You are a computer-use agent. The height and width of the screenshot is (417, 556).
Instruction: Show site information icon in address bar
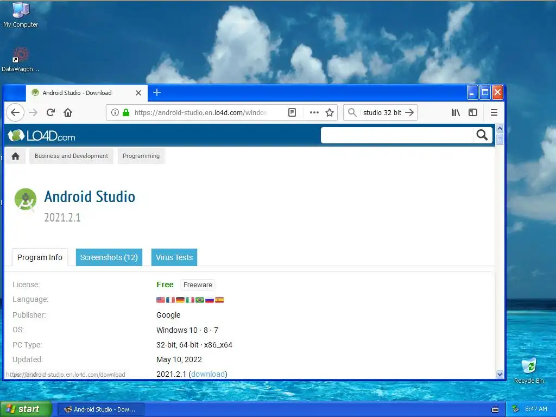115,113
